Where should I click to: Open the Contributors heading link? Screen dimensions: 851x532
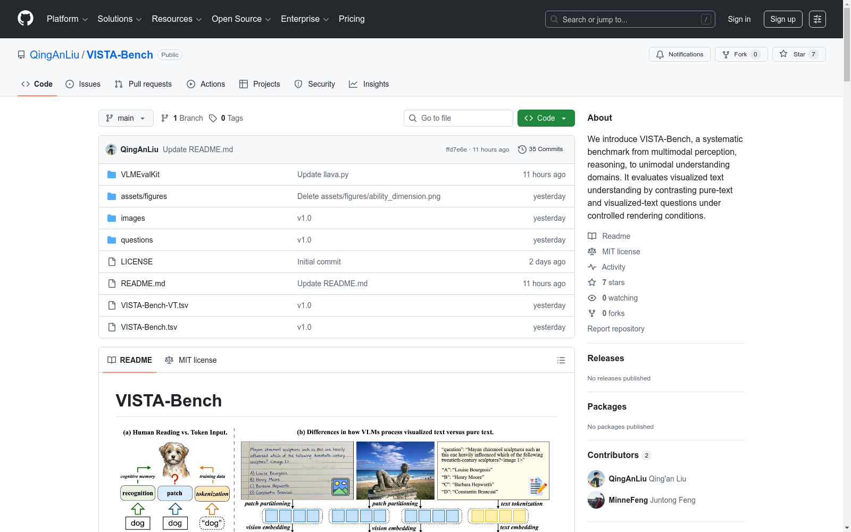[619, 455]
